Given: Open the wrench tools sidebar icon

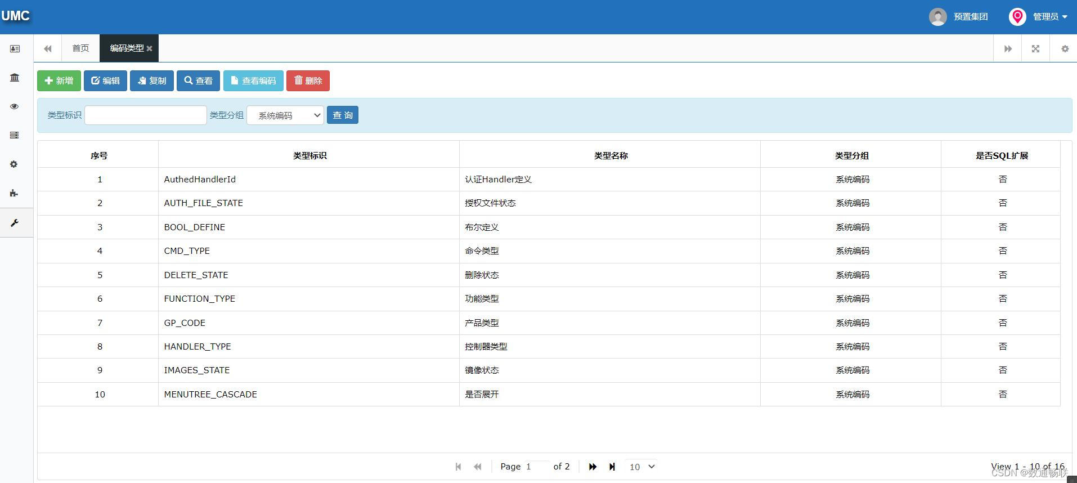Looking at the screenshot, I should (x=15, y=223).
